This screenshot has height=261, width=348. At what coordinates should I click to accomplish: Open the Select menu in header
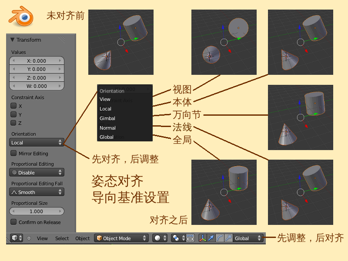[62, 238]
